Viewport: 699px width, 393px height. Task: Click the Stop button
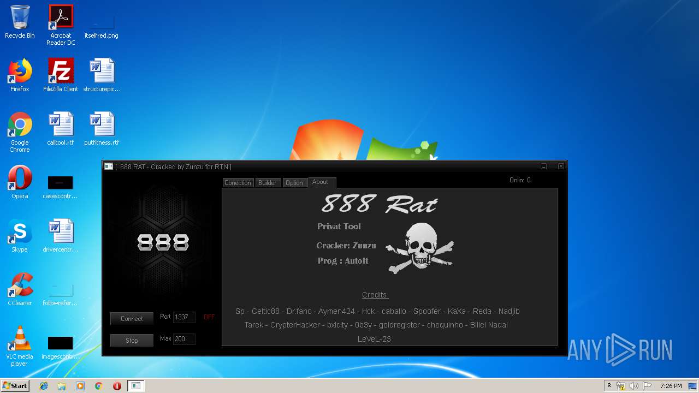(132, 341)
